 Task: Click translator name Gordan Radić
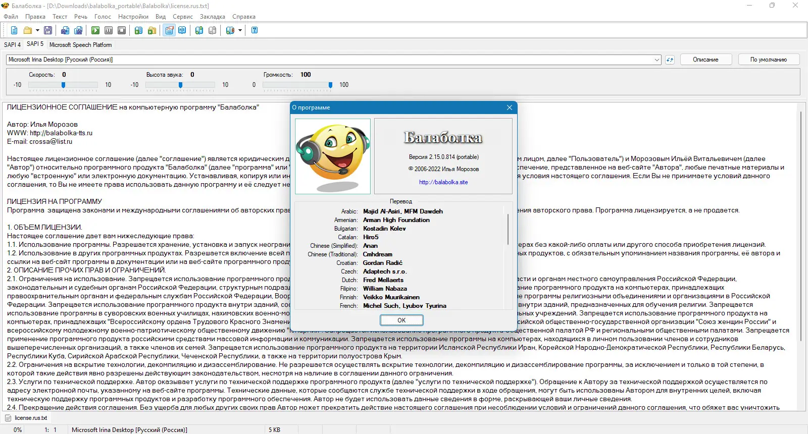[x=383, y=263]
